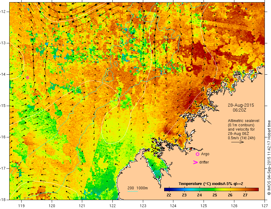Viewport: 271px width, 209px height.
Task: Click the cyan depth contour legend line
Action: pyautogui.click(x=132, y=191)
